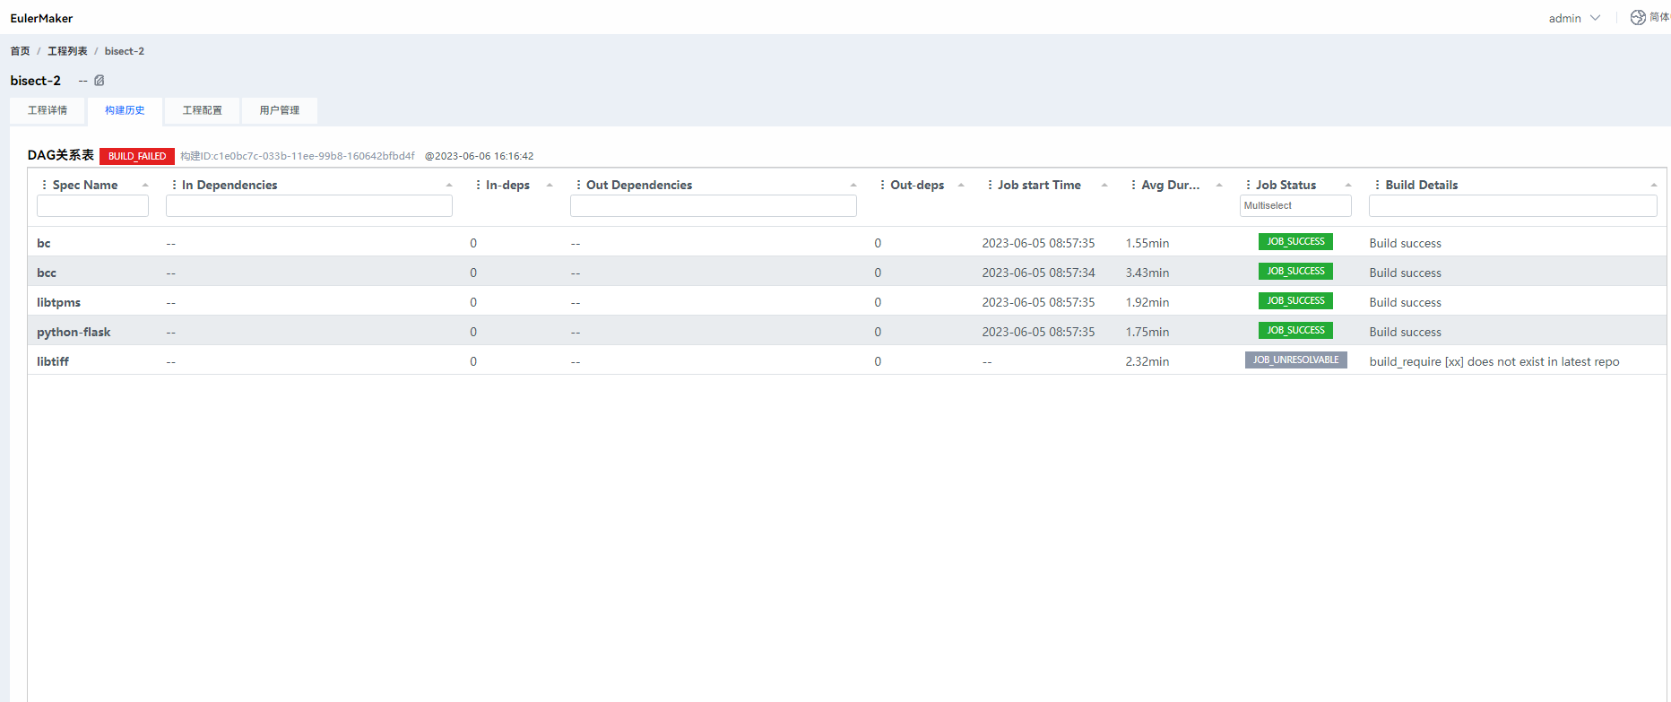This screenshot has width=1671, height=702.
Task: Sort by Avg Duration arrow
Action: 1219,185
